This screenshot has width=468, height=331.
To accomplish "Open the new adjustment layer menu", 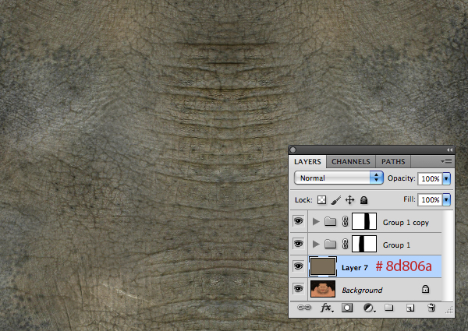I will pos(369,308).
